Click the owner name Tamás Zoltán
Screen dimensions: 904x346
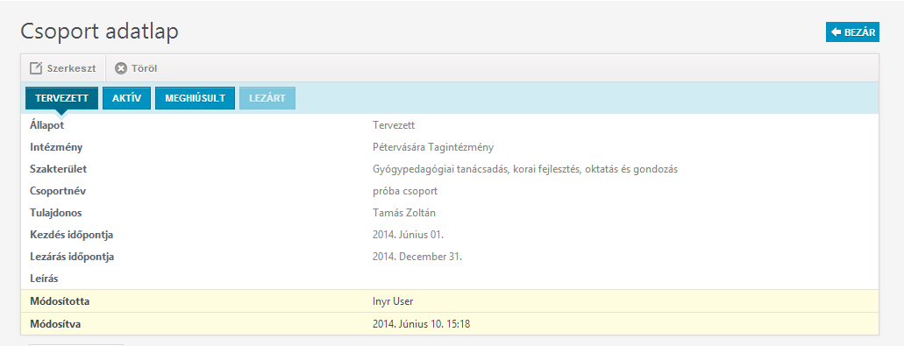click(x=404, y=213)
